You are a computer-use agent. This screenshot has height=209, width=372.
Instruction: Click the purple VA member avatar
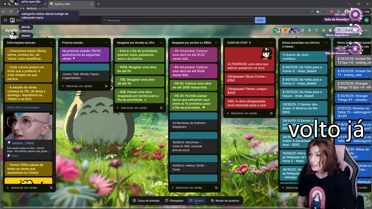(x=296, y=30)
